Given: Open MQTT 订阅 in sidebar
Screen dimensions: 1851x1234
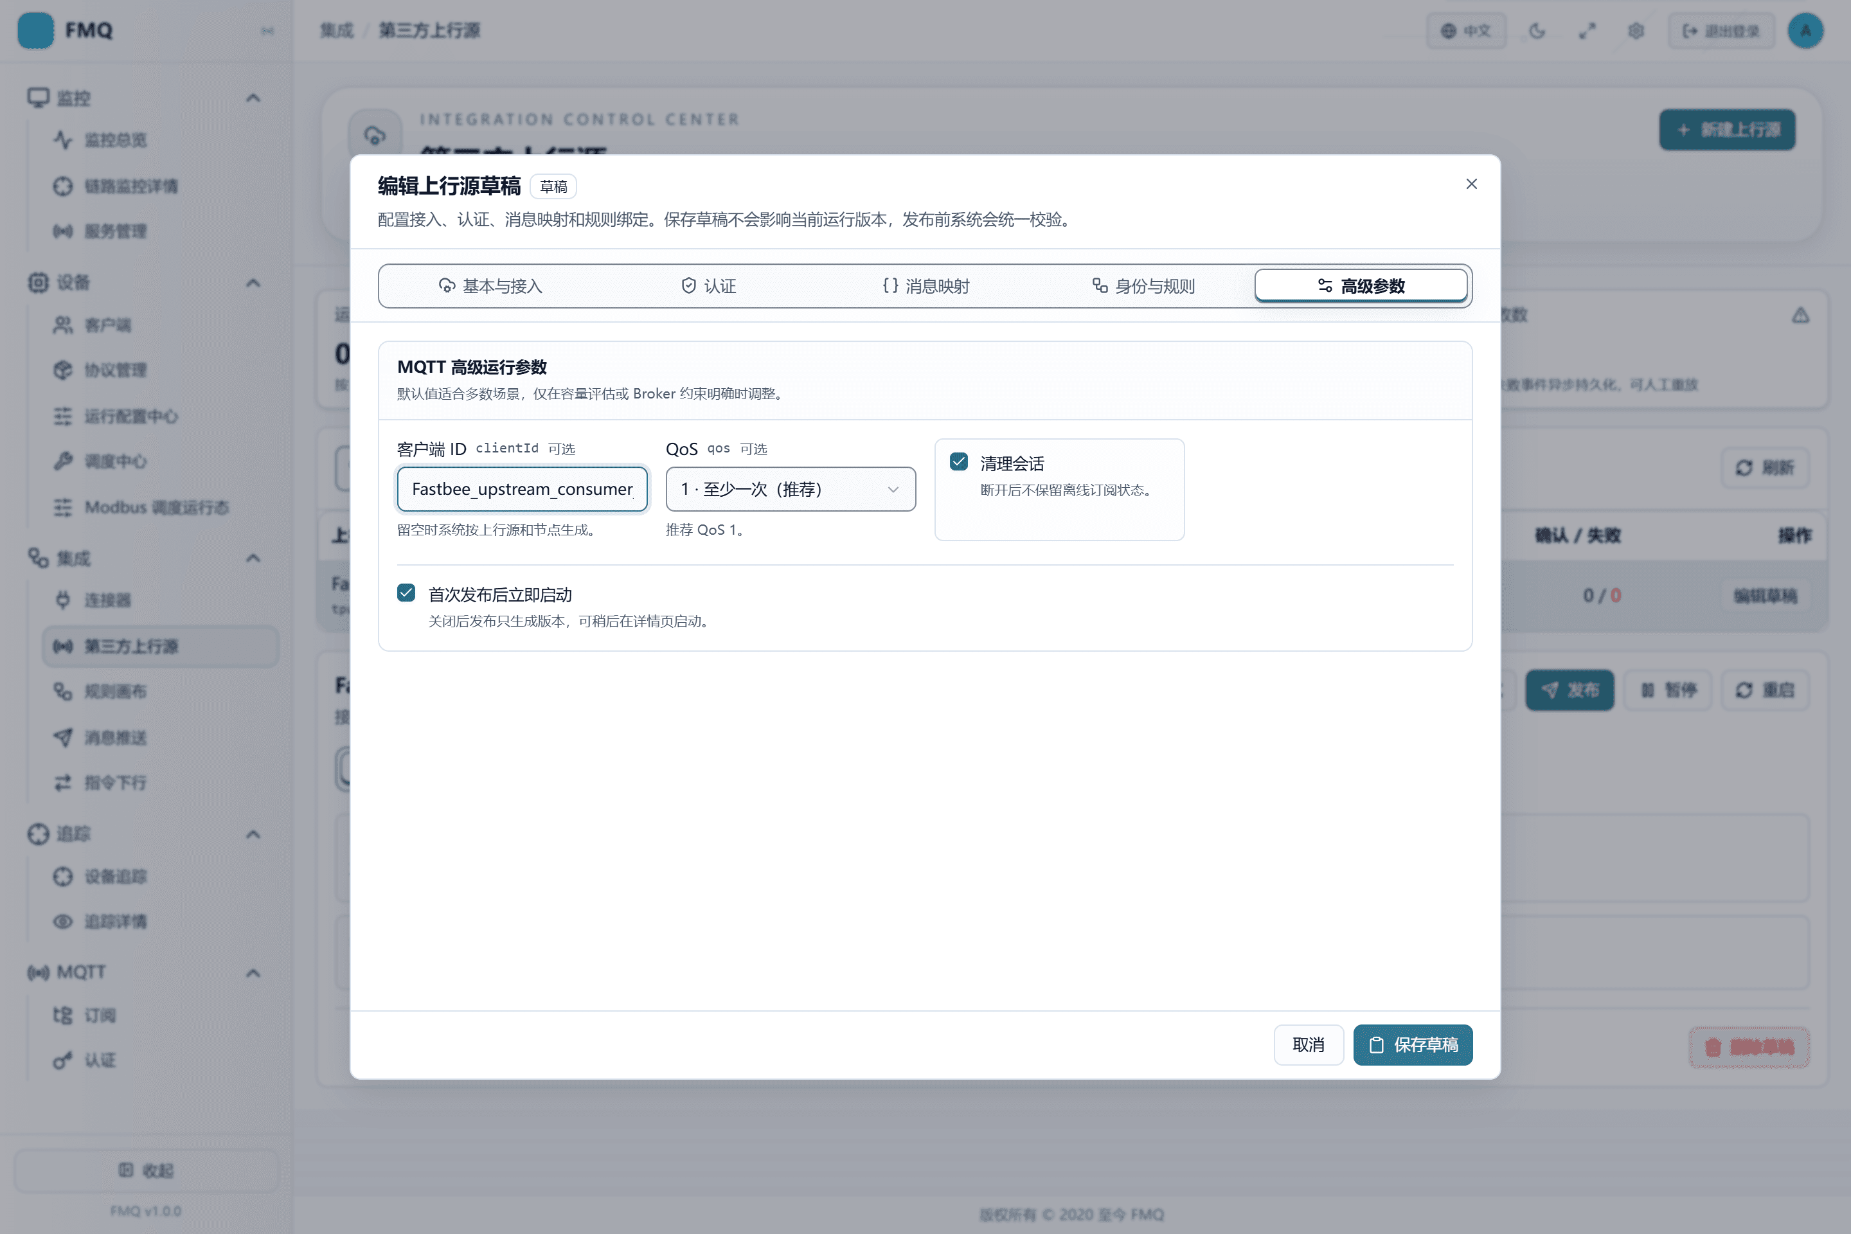Looking at the screenshot, I should coord(161,1015).
